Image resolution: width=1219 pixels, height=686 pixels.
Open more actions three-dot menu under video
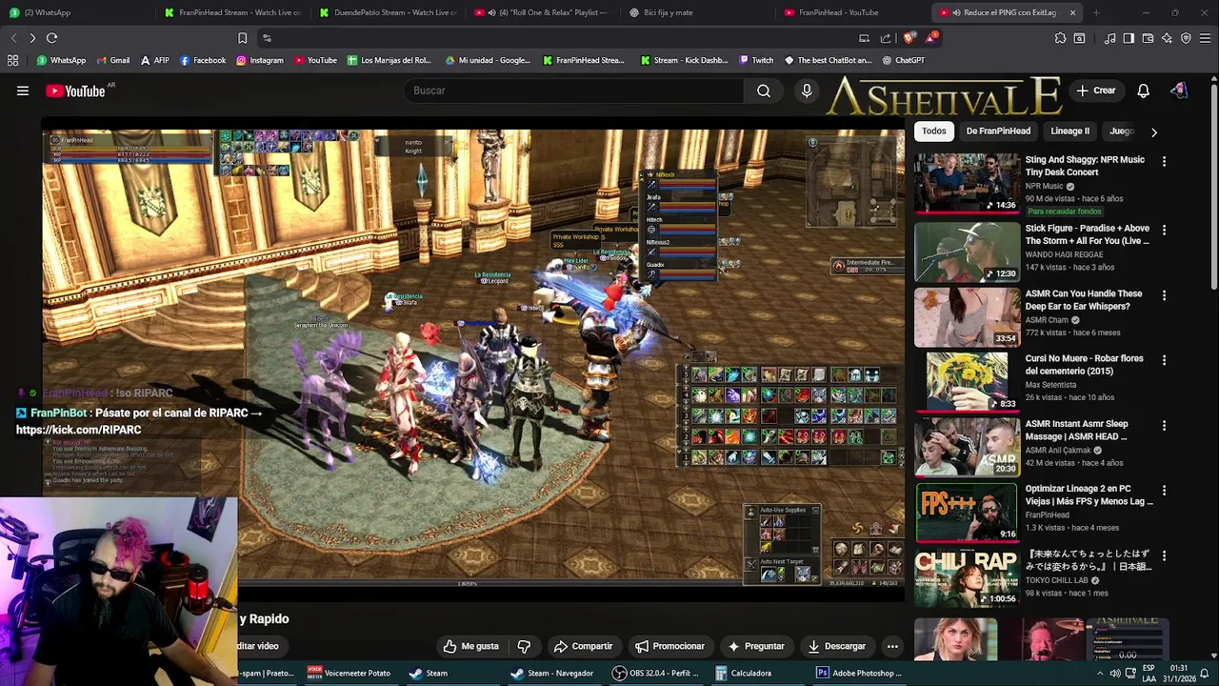[892, 646]
